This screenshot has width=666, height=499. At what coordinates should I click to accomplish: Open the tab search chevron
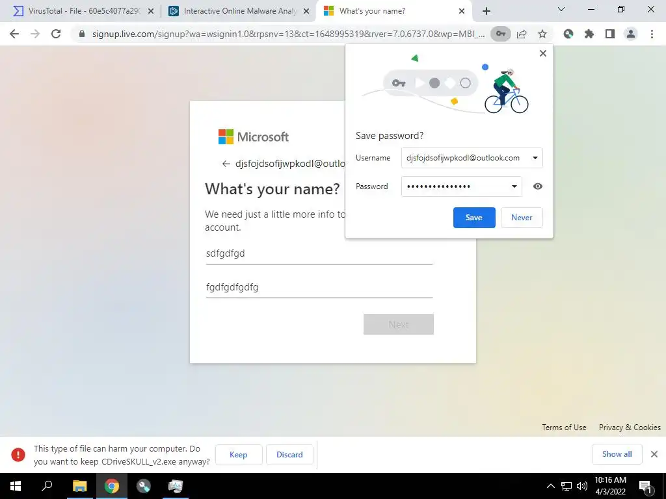click(x=561, y=9)
